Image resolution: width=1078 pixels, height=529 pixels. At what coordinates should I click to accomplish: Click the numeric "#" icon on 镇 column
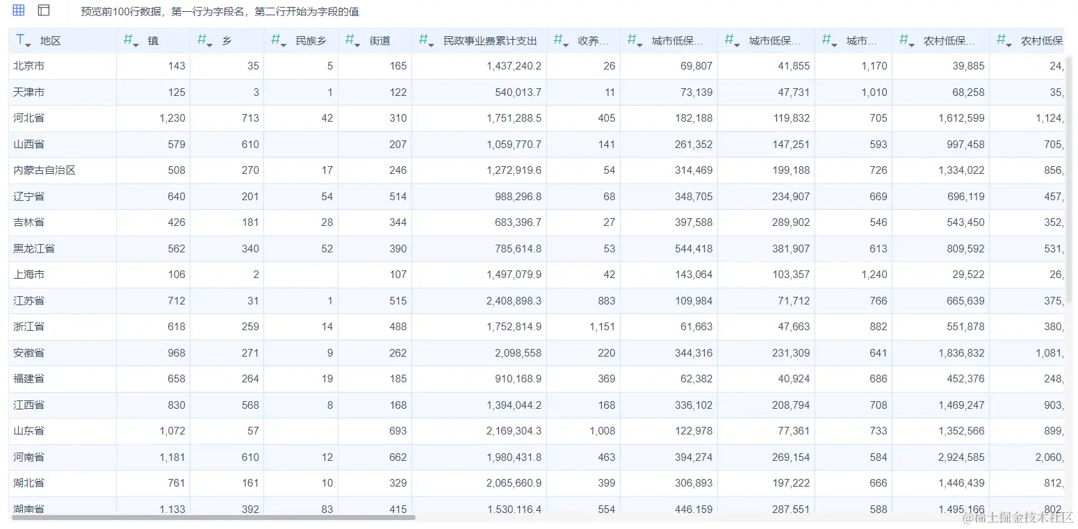[x=127, y=40]
